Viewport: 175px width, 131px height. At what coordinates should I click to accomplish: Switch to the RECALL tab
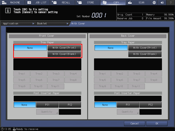pos(63,2)
